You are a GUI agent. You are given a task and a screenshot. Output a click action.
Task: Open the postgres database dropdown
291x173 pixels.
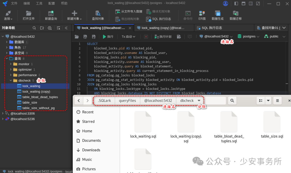click(248, 37)
